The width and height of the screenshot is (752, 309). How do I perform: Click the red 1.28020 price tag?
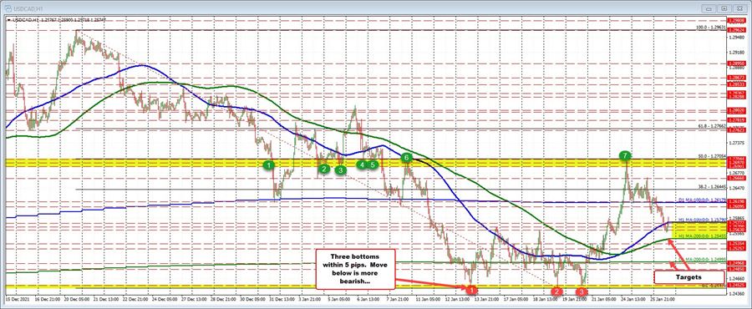click(736, 110)
